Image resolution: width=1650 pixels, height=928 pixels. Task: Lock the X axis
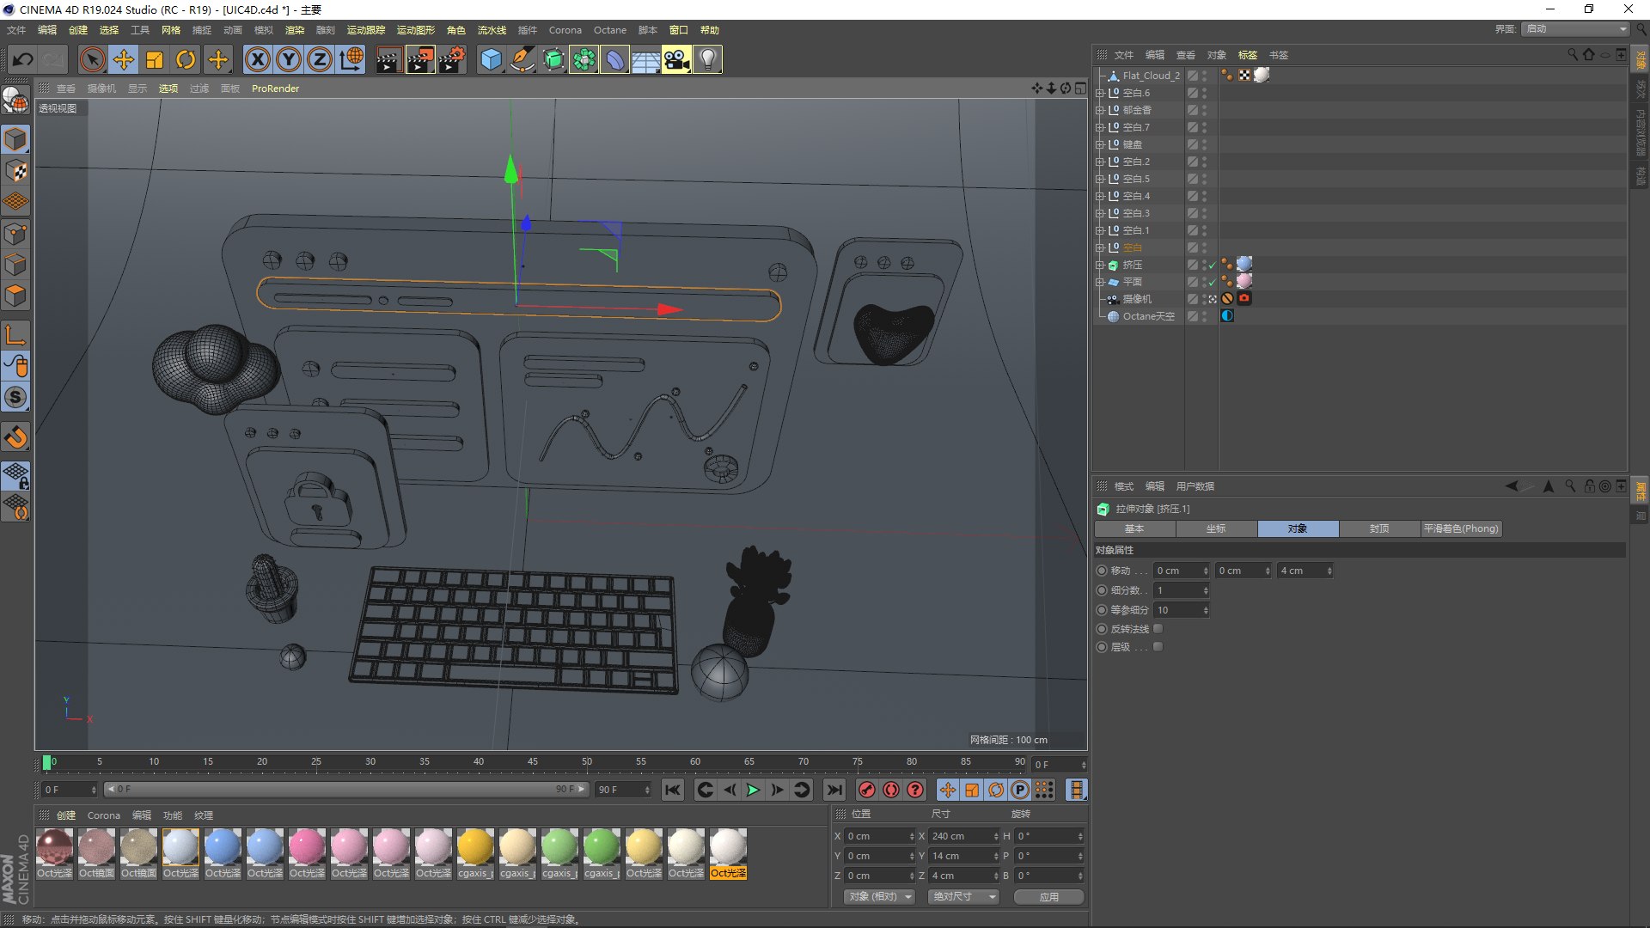click(257, 59)
